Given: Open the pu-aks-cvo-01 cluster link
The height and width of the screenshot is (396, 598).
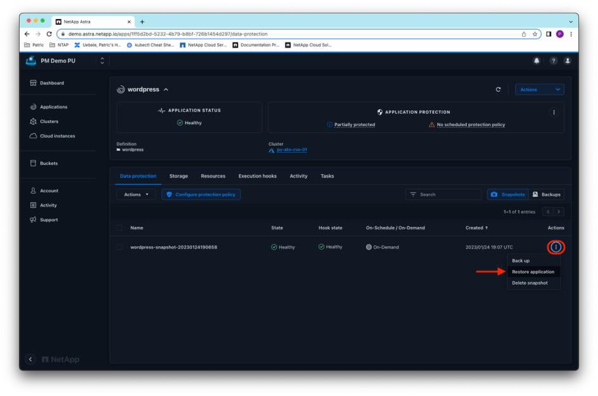Looking at the screenshot, I should pyautogui.click(x=292, y=150).
